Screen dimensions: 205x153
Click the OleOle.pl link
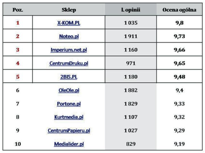click(69, 90)
